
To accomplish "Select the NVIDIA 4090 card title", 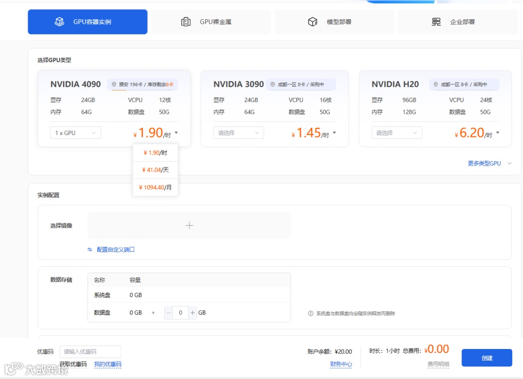I will [76, 84].
